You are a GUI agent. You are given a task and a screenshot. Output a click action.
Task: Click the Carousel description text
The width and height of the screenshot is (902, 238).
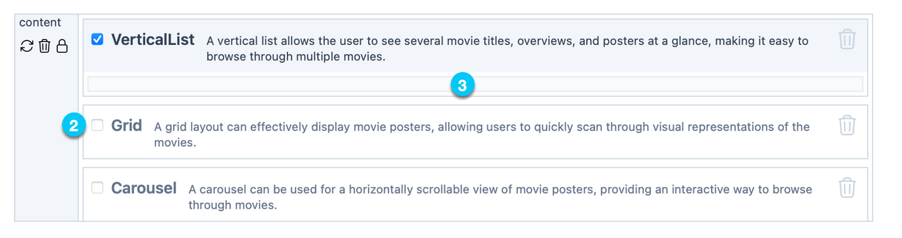pyautogui.click(x=500, y=197)
